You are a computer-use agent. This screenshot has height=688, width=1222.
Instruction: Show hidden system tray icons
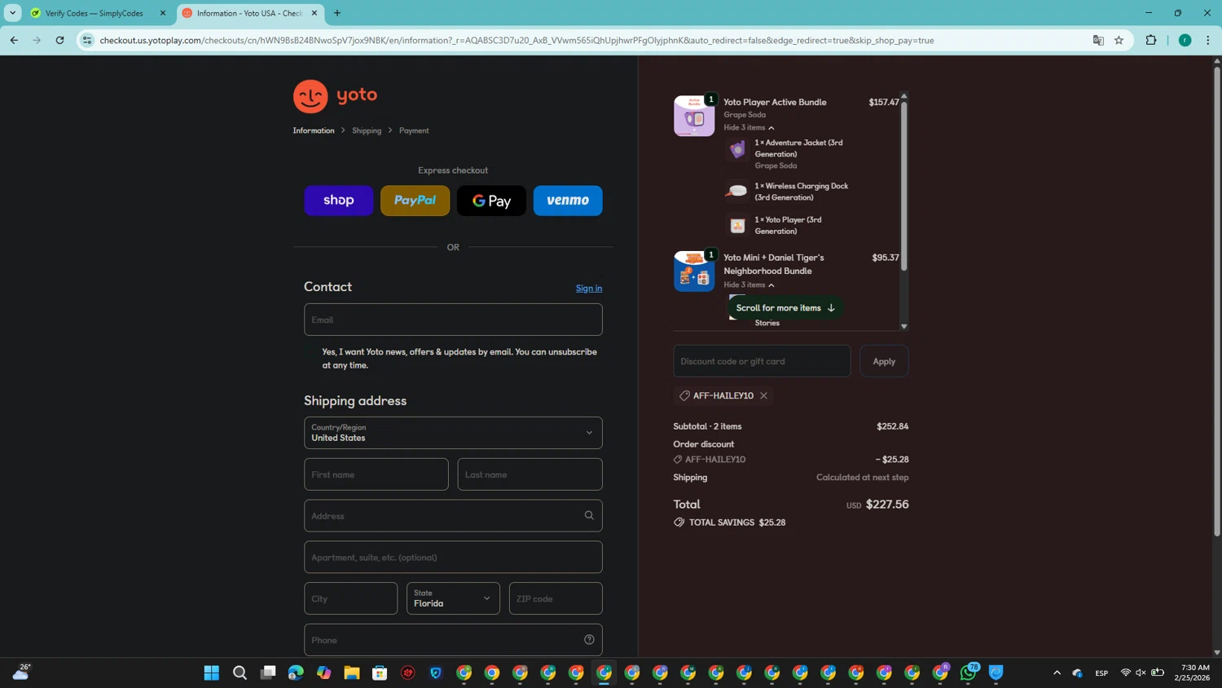click(1057, 673)
